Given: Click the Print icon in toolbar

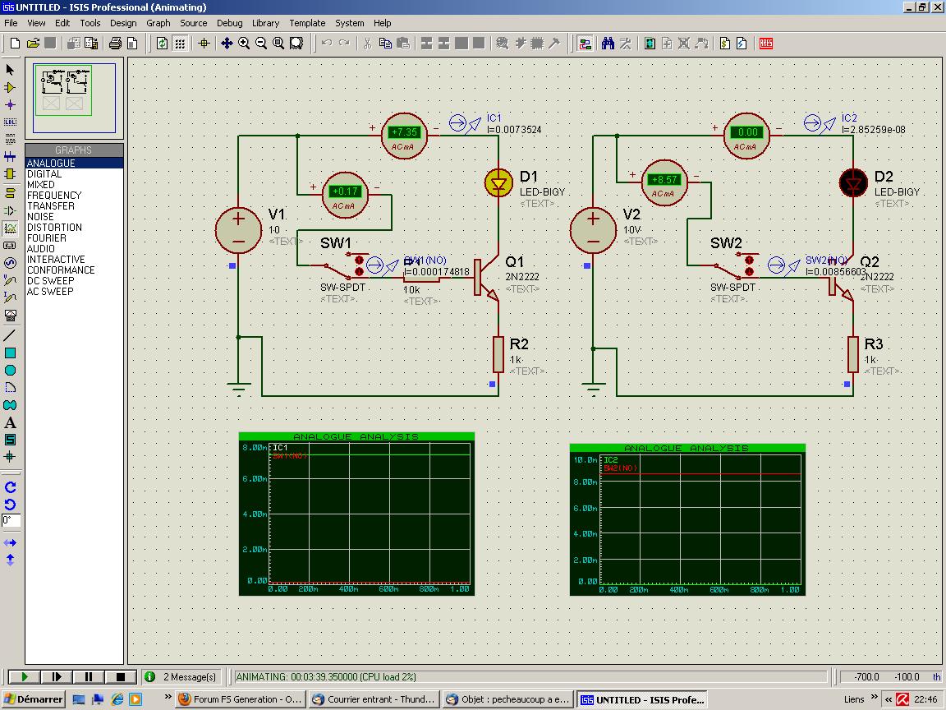Looking at the screenshot, I should (x=115, y=44).
